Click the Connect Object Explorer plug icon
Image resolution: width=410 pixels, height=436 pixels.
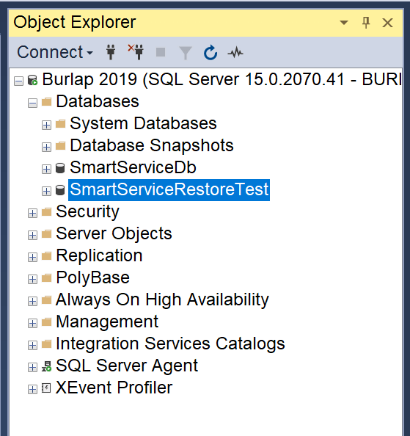click(x=111, y=52)
